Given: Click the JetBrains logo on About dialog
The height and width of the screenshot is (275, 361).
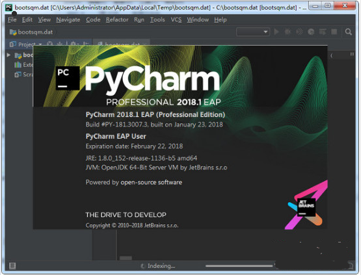Looking at the screenshot, I should tap(306, 207).
